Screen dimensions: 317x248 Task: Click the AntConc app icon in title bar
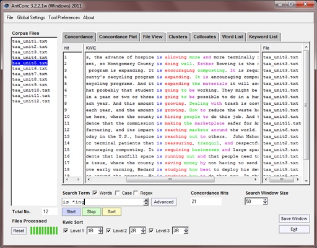tap(7, 6)
